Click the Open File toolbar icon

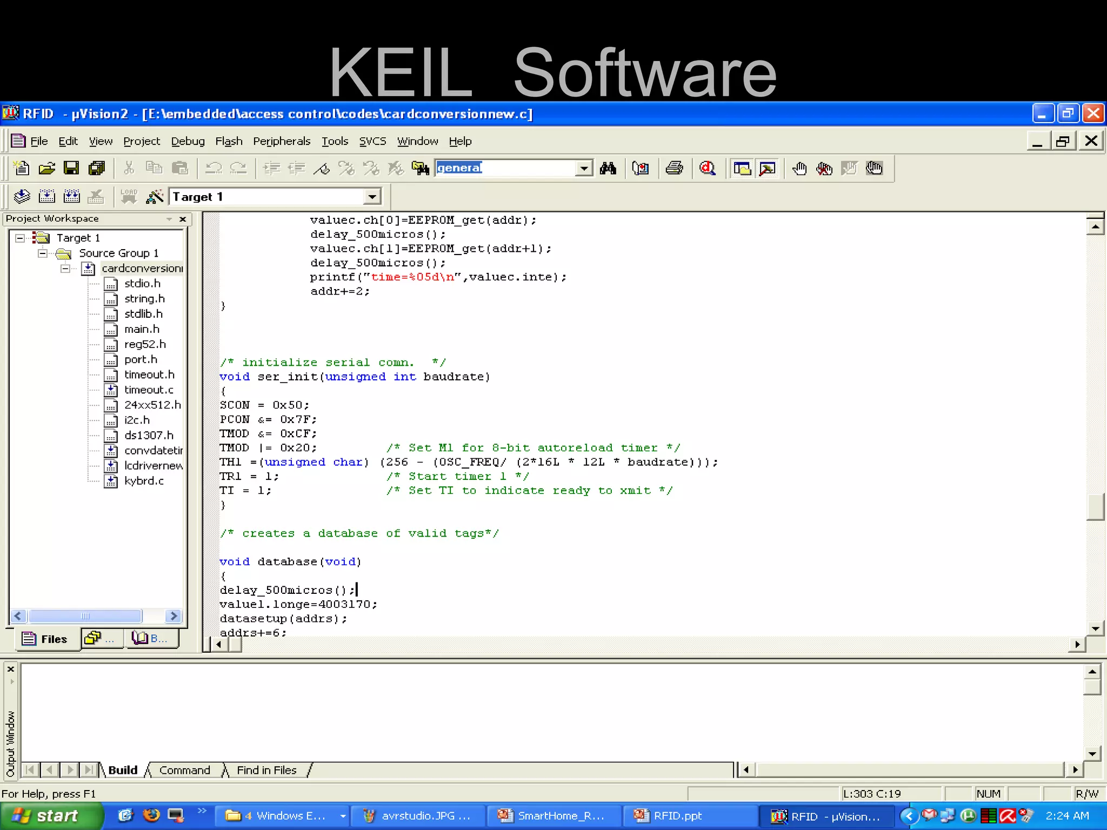(x=47, y=168)
